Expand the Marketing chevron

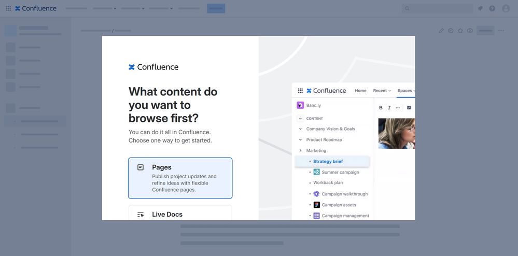(300, 151)
